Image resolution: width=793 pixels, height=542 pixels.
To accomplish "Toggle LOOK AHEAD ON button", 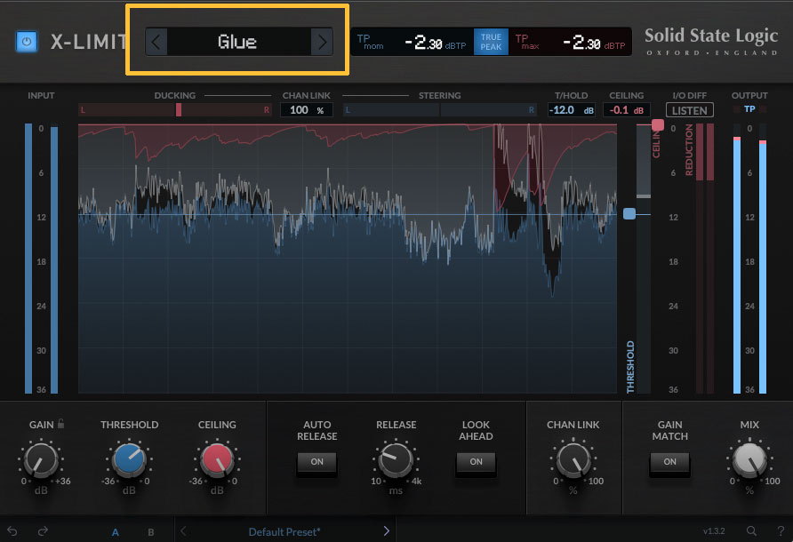I will pos(476,462).
